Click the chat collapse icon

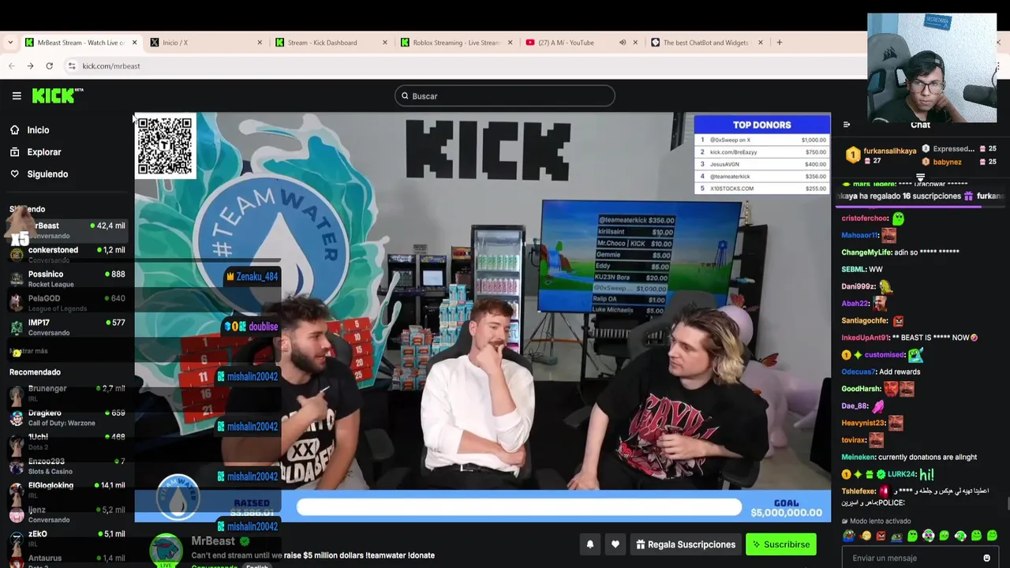[847, 125]
